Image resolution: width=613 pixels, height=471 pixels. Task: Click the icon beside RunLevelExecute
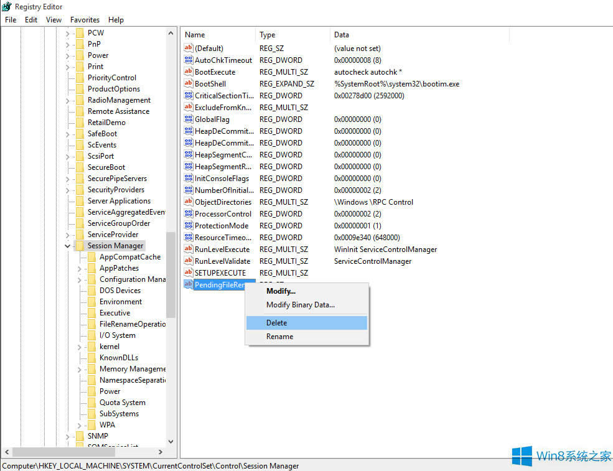point(189,249)
